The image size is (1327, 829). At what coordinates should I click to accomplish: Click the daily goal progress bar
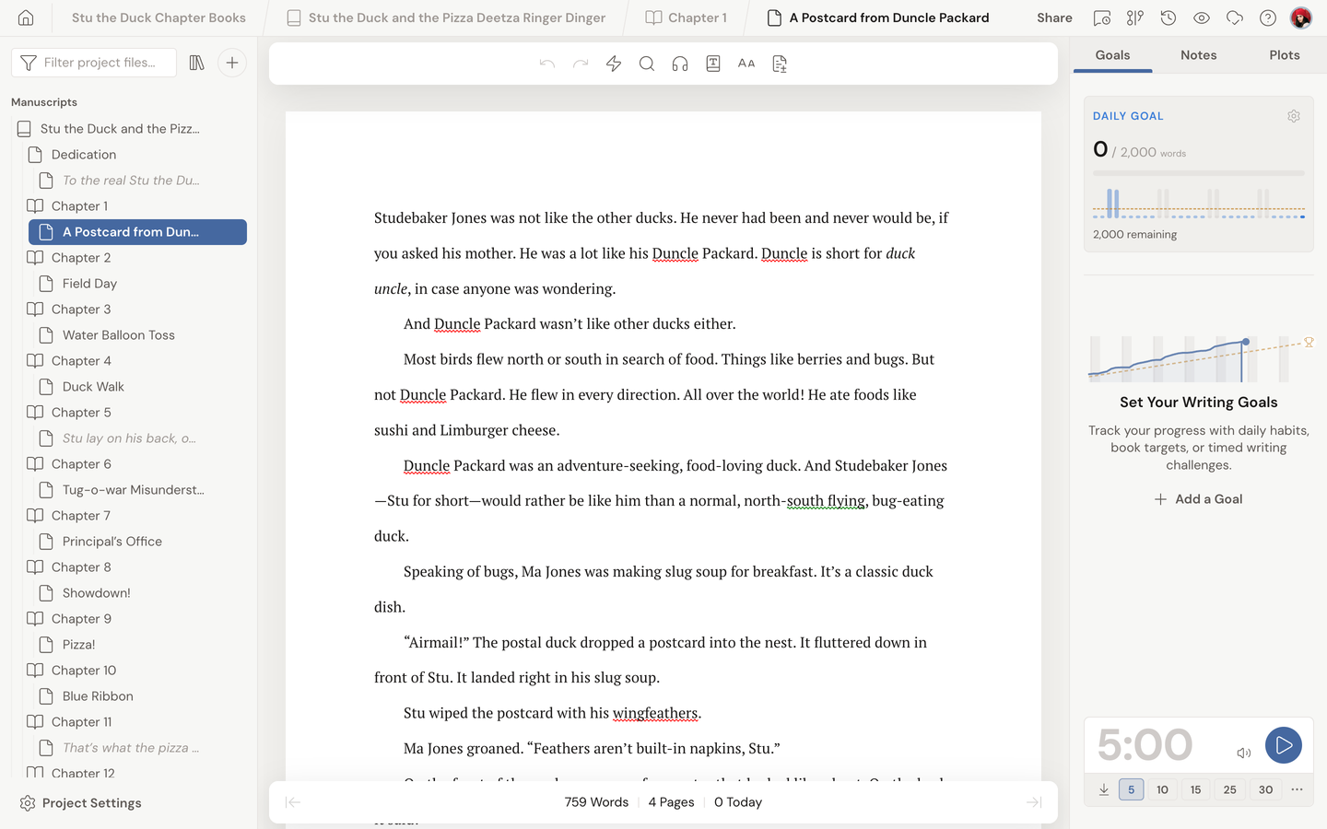click(x=1198, y=173)
